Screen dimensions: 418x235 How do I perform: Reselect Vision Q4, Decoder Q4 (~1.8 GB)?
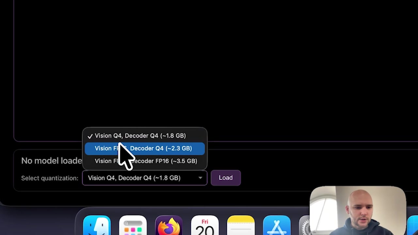pyautogui.click(x=140, y=136)
